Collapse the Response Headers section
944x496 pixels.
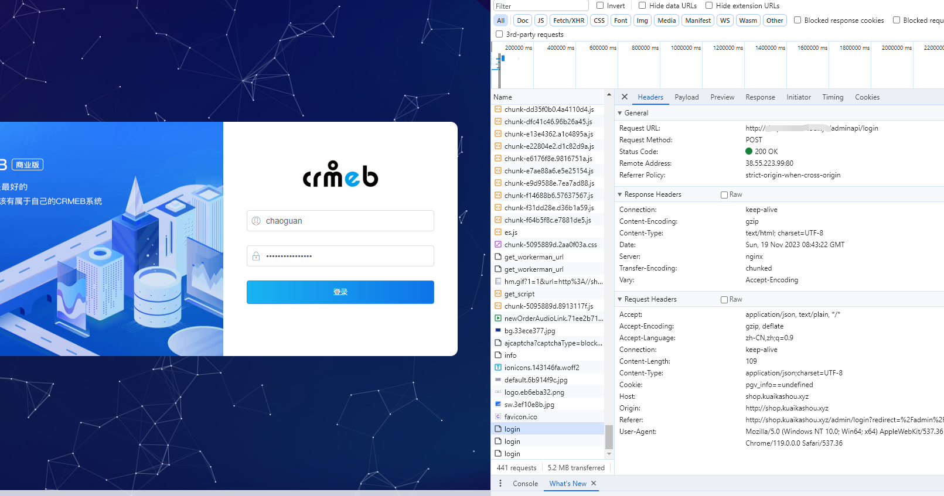[620, 194]
